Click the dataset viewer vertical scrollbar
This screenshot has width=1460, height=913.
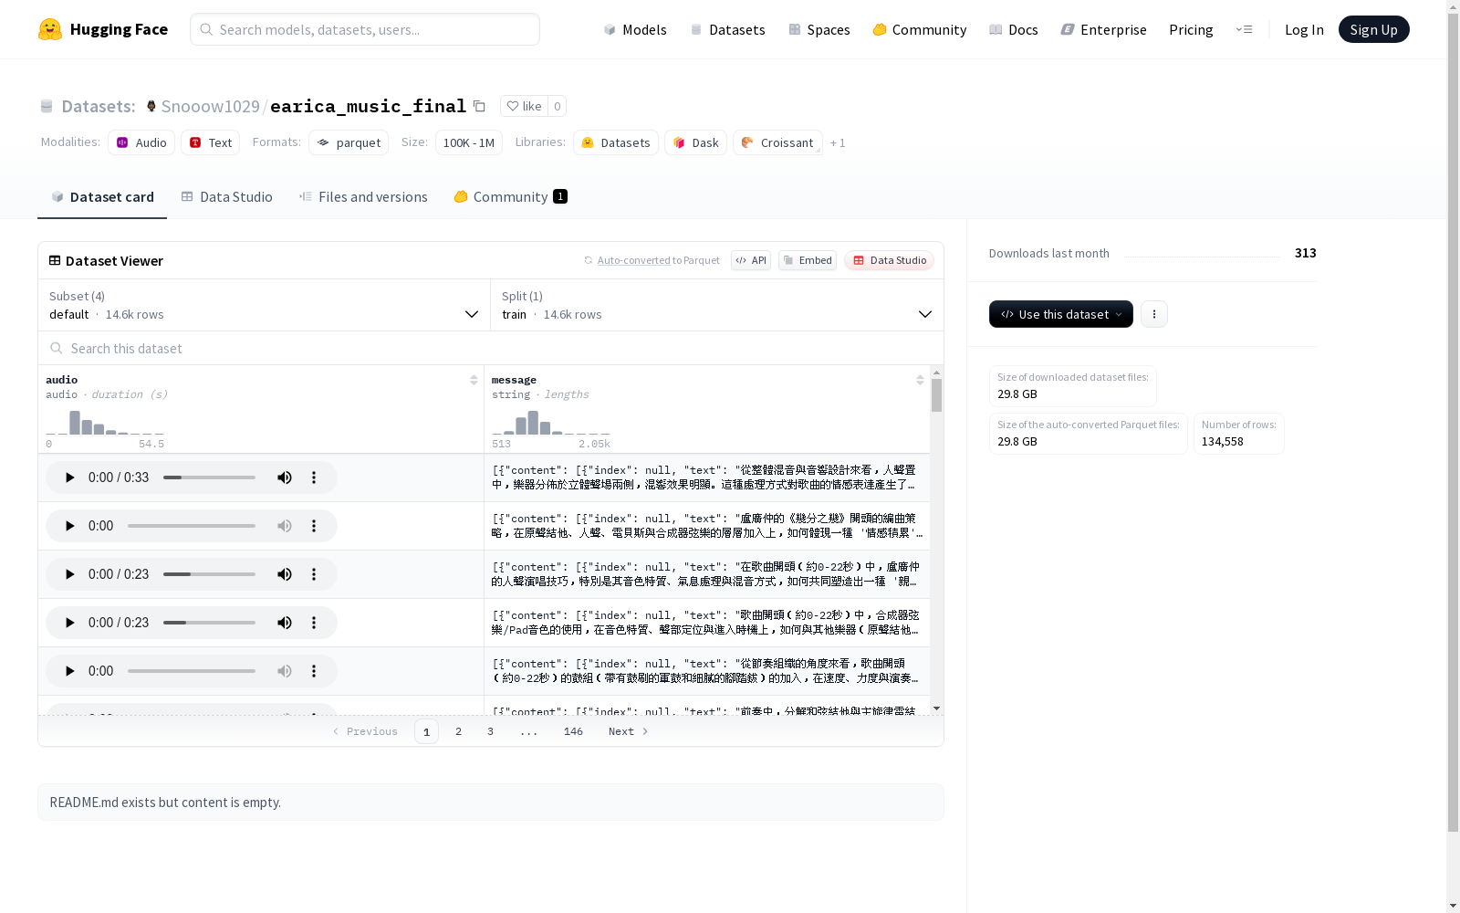[x=936, y=395]
